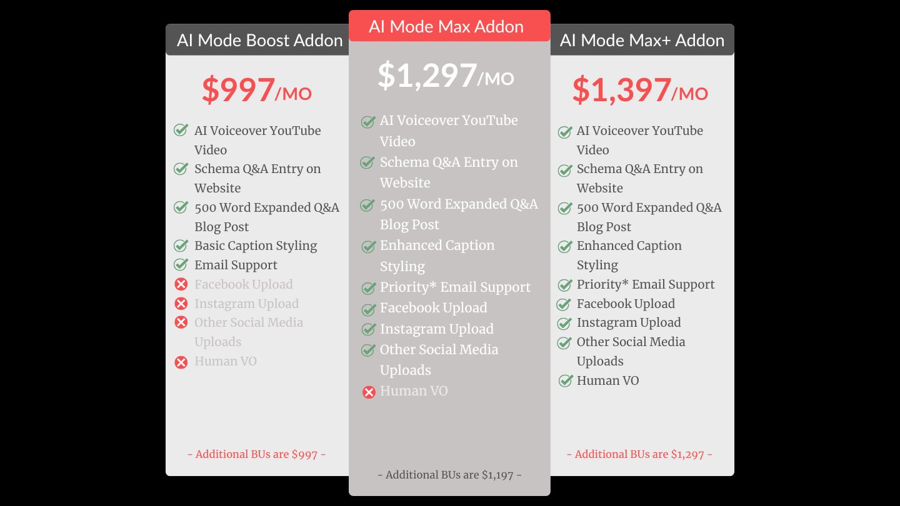
Task: Click the $1,297/MO price in Max plan
Action: 446,75
